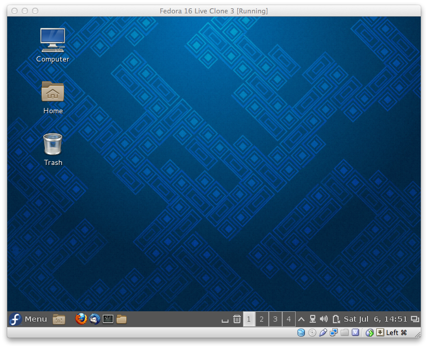The width and height of the screenshot is (428, 348).
Task: Open the display settings monitor icon
Action: point(312,319)
